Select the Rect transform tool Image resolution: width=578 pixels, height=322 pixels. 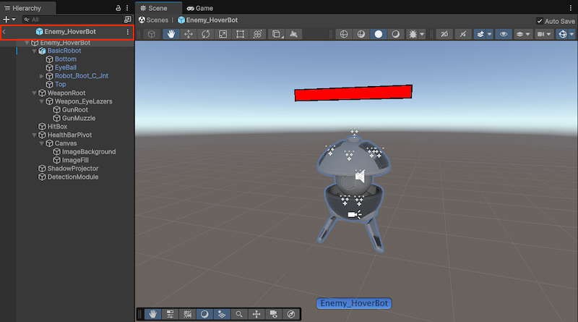point(241,34)
